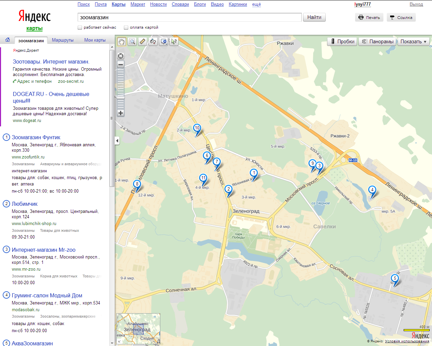Pick the ruler distance measurement tool
This screenshot has width=432, height=346.
point(142,42)
